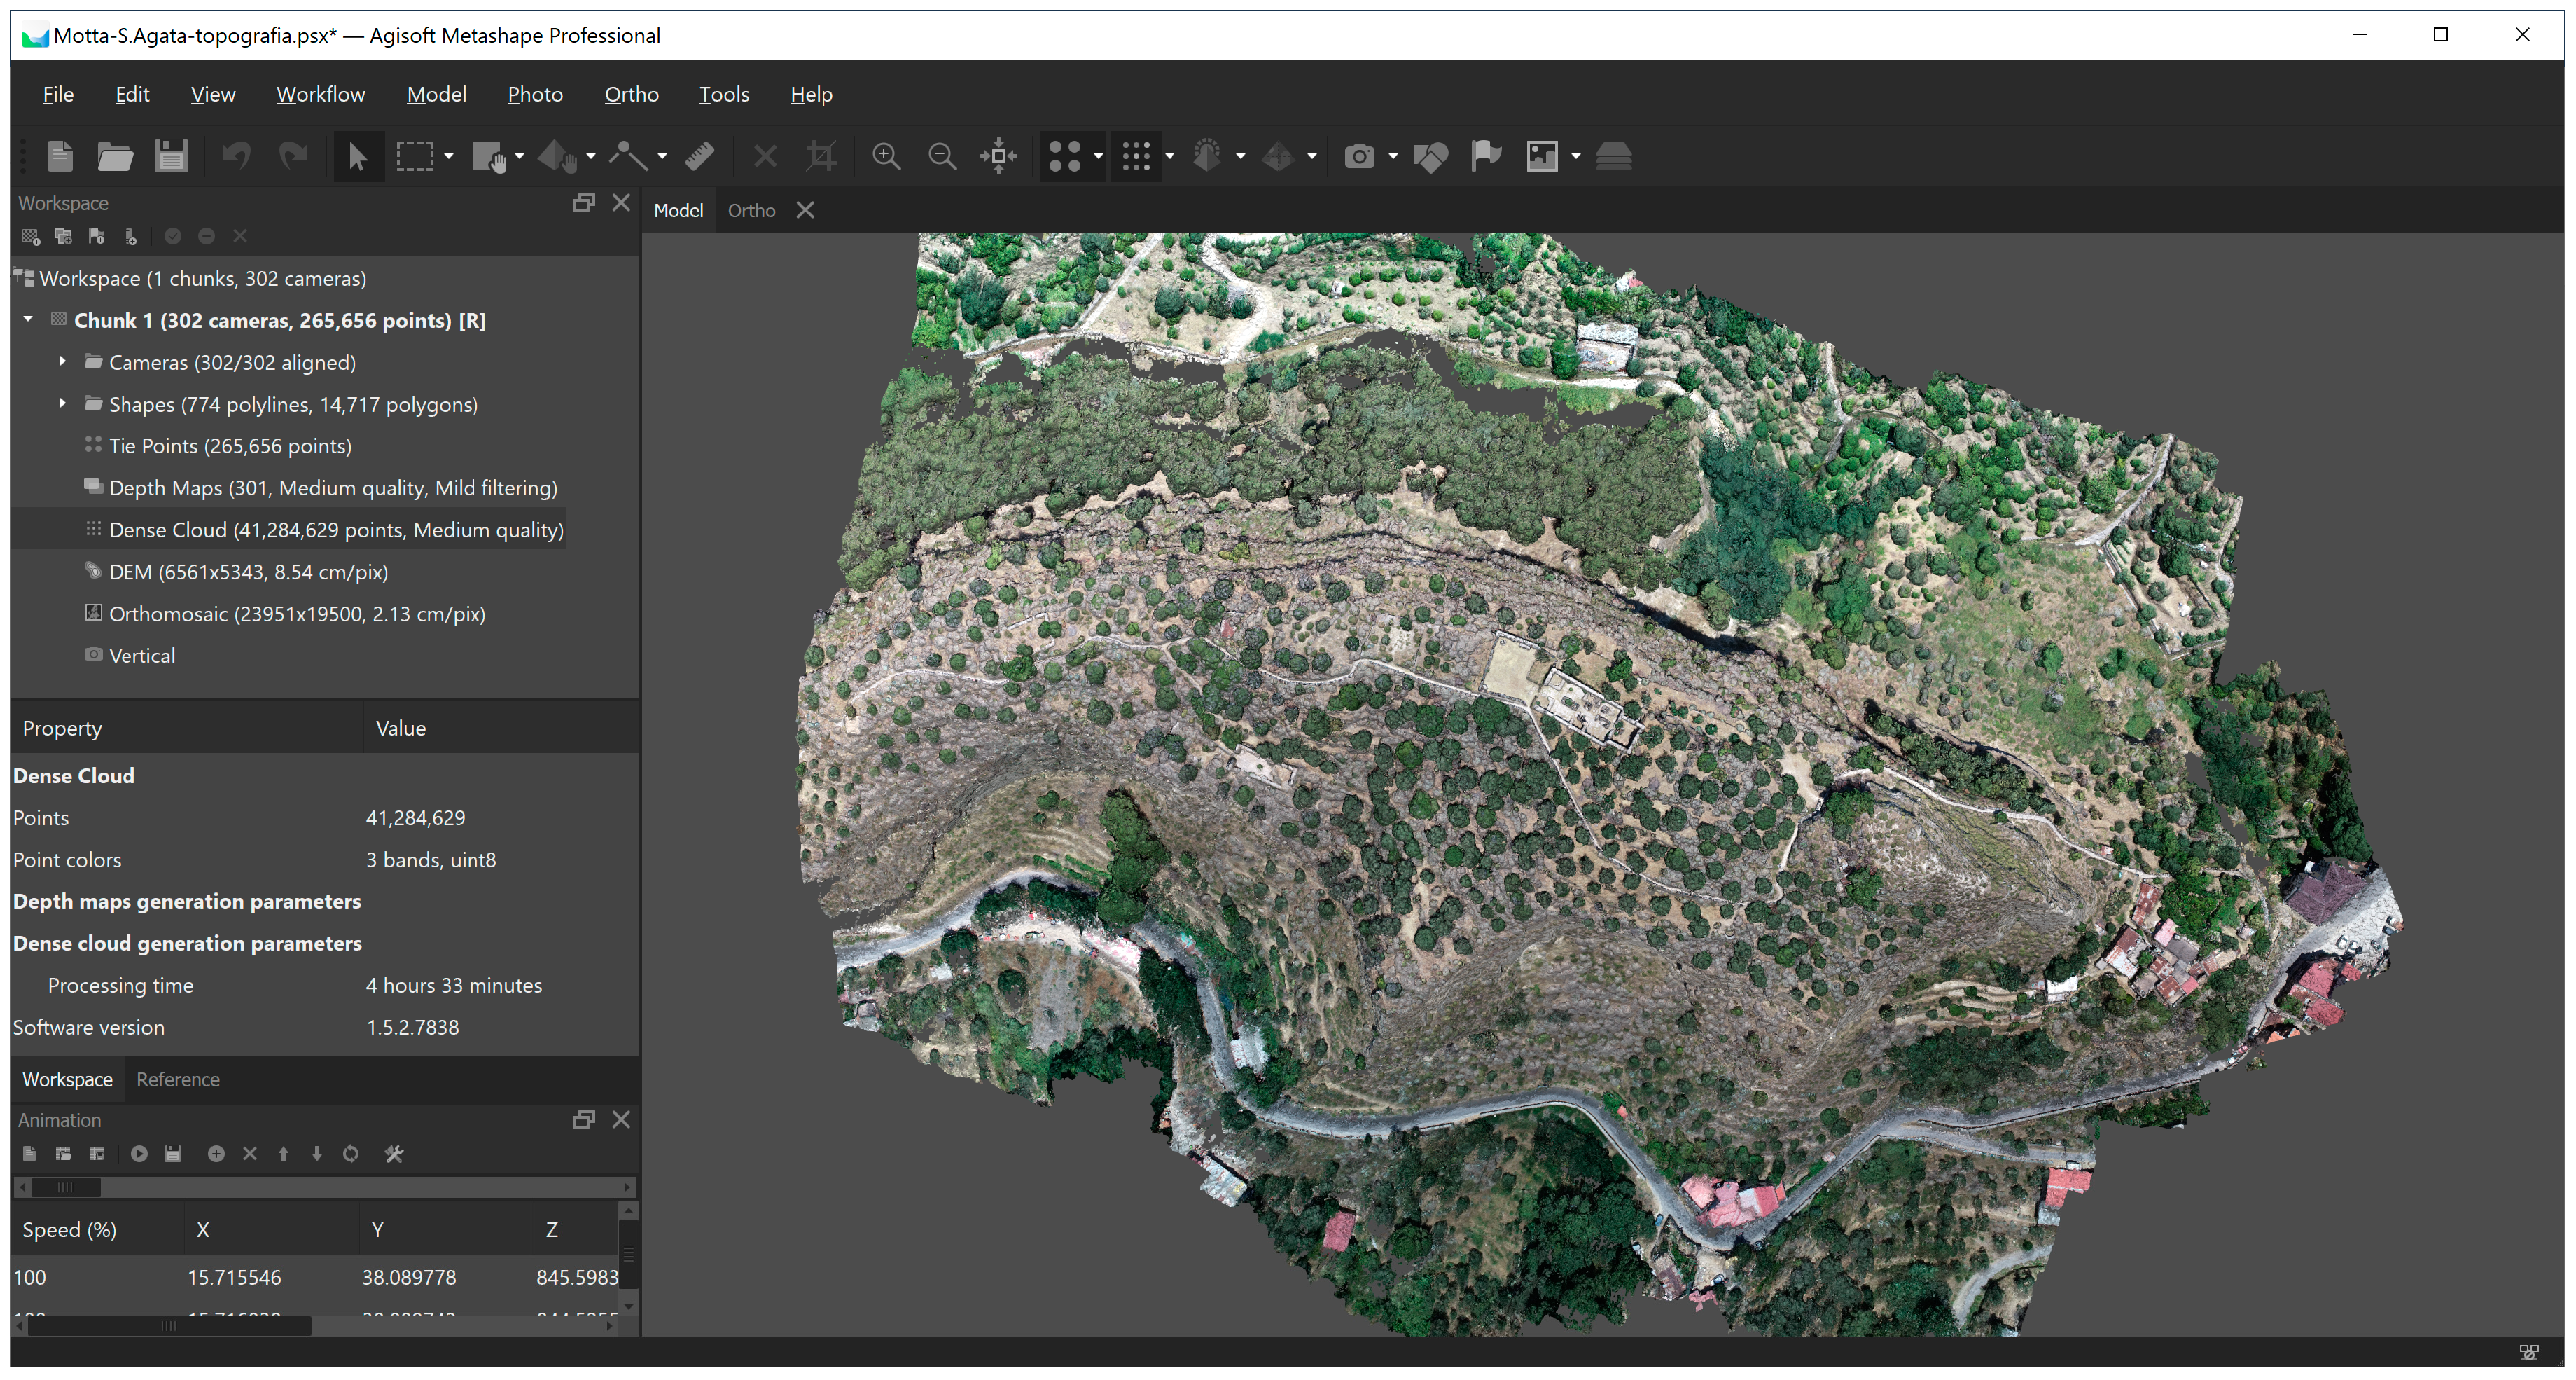Collapse the Chunk 1 tree item
This screenshot has height=1380, width=2576.
pos(27,320)
